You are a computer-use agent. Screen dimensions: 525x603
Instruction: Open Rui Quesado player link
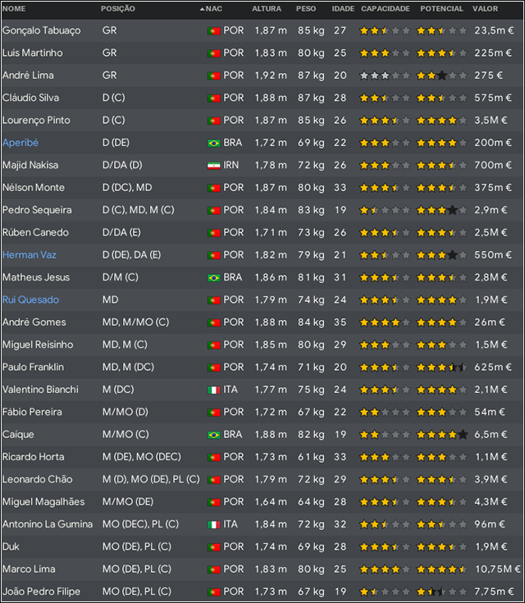pos(31,299)
